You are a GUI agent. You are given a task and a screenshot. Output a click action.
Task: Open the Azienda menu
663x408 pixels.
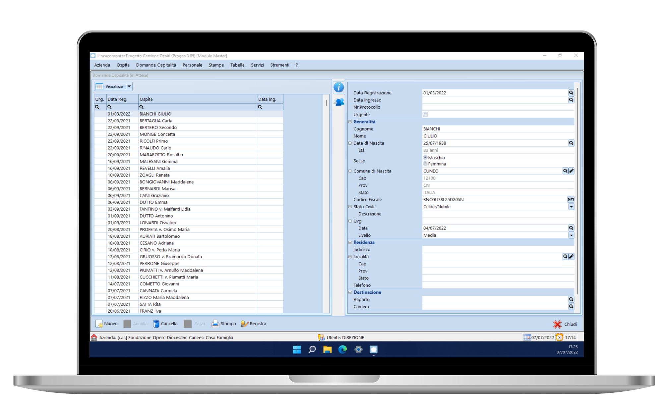click(x=102, y=65)
